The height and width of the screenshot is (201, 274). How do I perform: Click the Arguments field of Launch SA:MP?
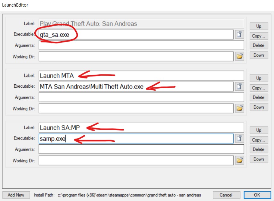click(x=141, y=149)
